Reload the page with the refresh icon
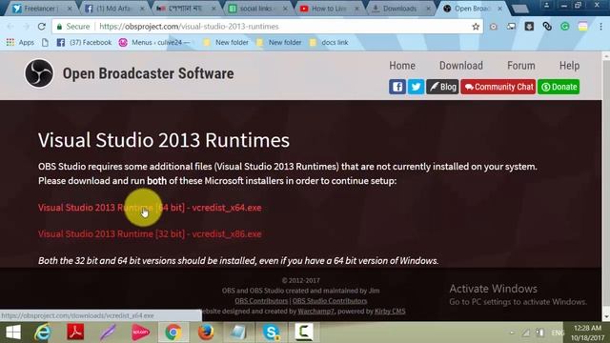 (42, 27)
